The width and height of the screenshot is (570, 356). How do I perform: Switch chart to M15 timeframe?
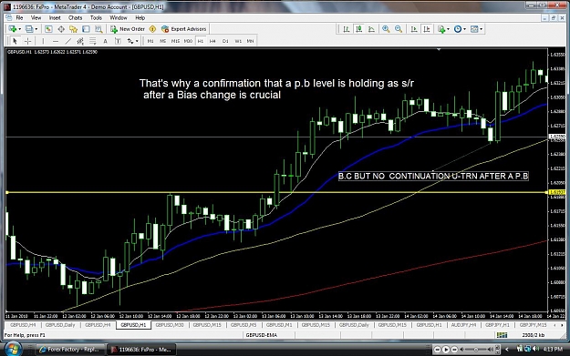point(175,41)
